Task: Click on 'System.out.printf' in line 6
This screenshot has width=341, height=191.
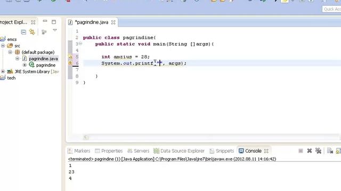Action: tap(127, 63)
